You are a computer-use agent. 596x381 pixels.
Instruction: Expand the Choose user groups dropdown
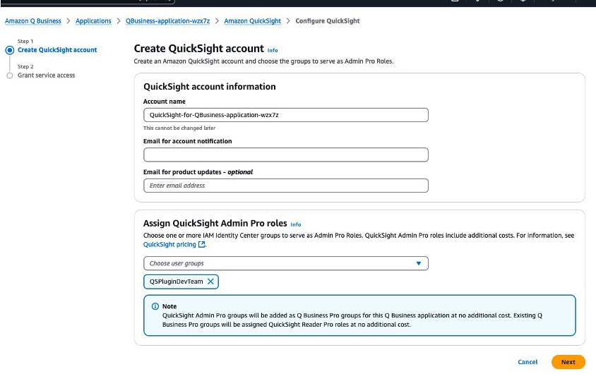click(286, 263)
